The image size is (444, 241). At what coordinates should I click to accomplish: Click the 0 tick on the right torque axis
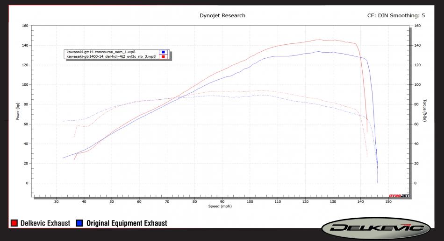pyautogui.click(x=415, y=183)
